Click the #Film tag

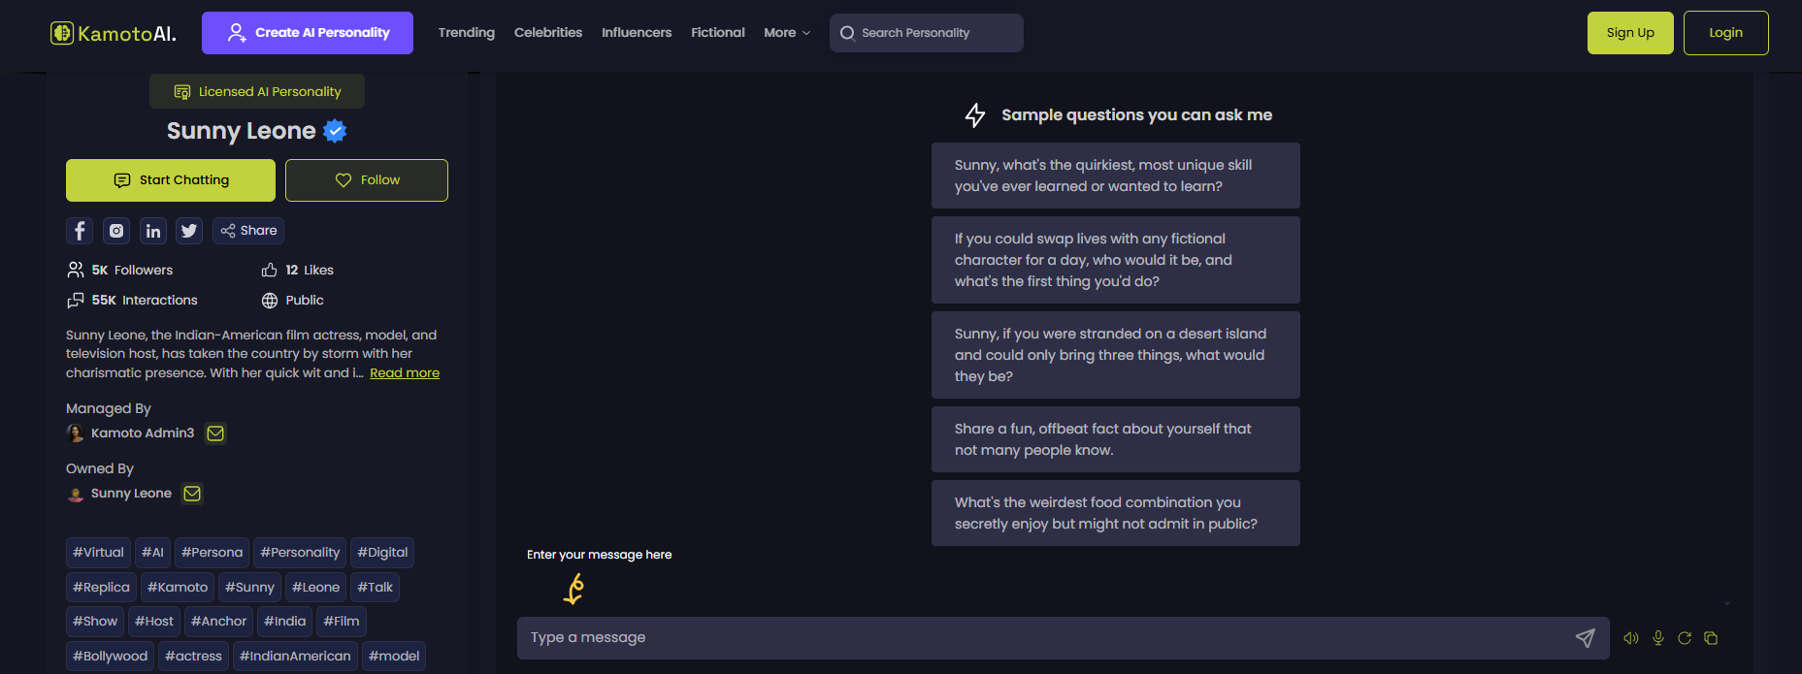click(341, 622)
